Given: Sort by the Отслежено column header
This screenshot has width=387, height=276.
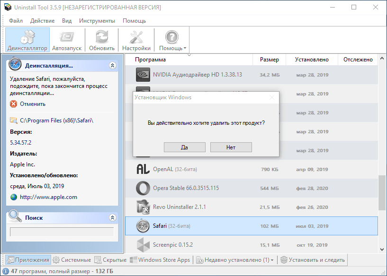Looking at the screenshot, I should tap(358, 60).
